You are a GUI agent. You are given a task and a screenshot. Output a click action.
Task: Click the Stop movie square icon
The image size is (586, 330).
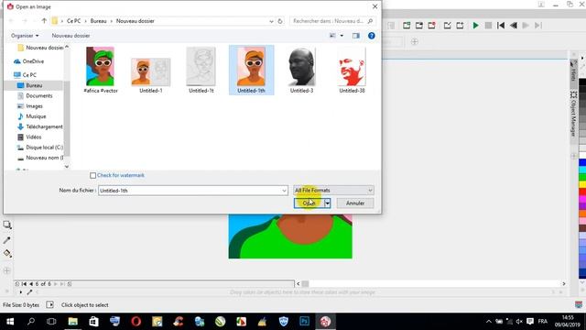coord(488,26)
